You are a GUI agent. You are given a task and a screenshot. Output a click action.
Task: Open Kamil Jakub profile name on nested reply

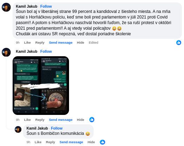(37, 128)
